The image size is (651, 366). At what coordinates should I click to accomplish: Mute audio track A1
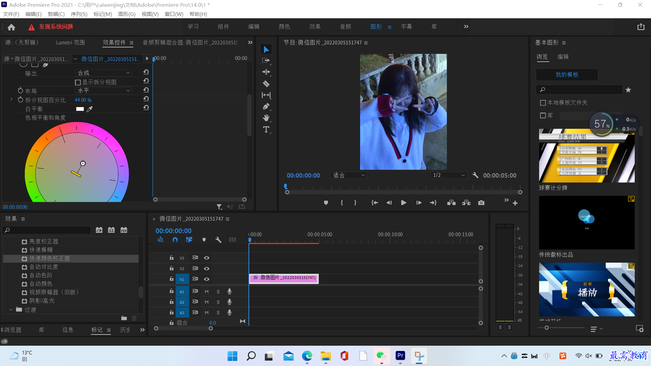point(206,291)
